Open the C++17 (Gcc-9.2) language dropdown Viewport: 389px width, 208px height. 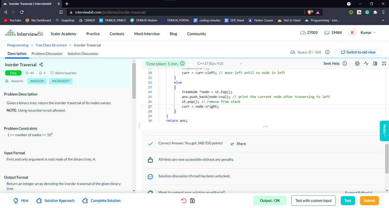point(220,64)
